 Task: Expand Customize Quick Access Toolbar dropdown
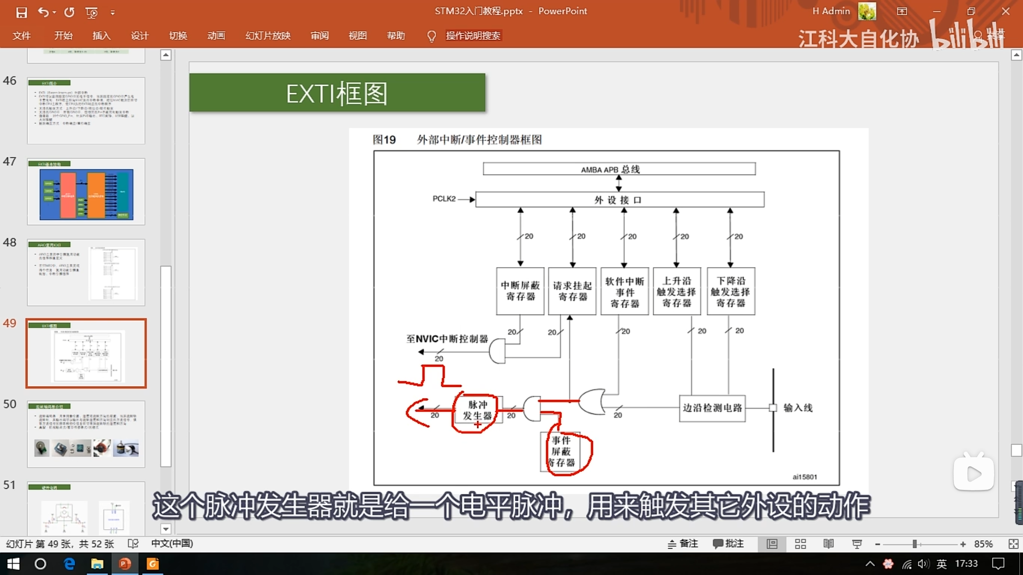113,13
